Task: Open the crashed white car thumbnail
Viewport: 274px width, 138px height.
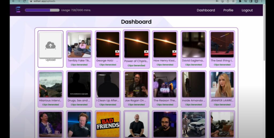Action: [193, 124]
